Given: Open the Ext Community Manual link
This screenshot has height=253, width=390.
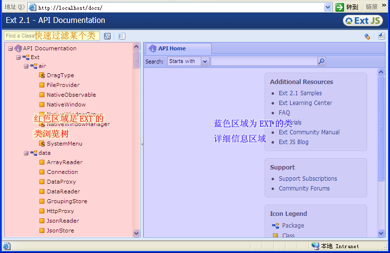Looking at the screenshot, I should tap(309, 132).
